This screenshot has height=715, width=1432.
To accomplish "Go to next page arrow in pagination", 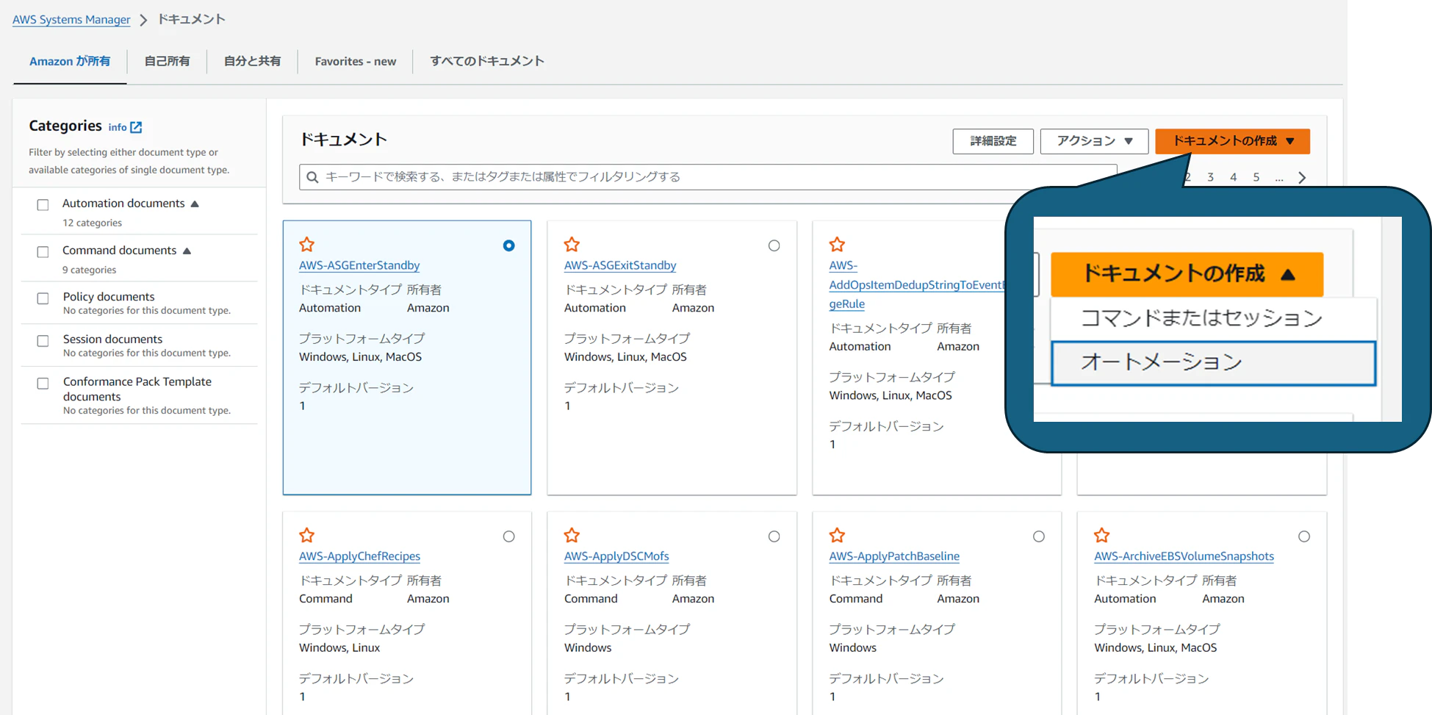I will 1302,177.
